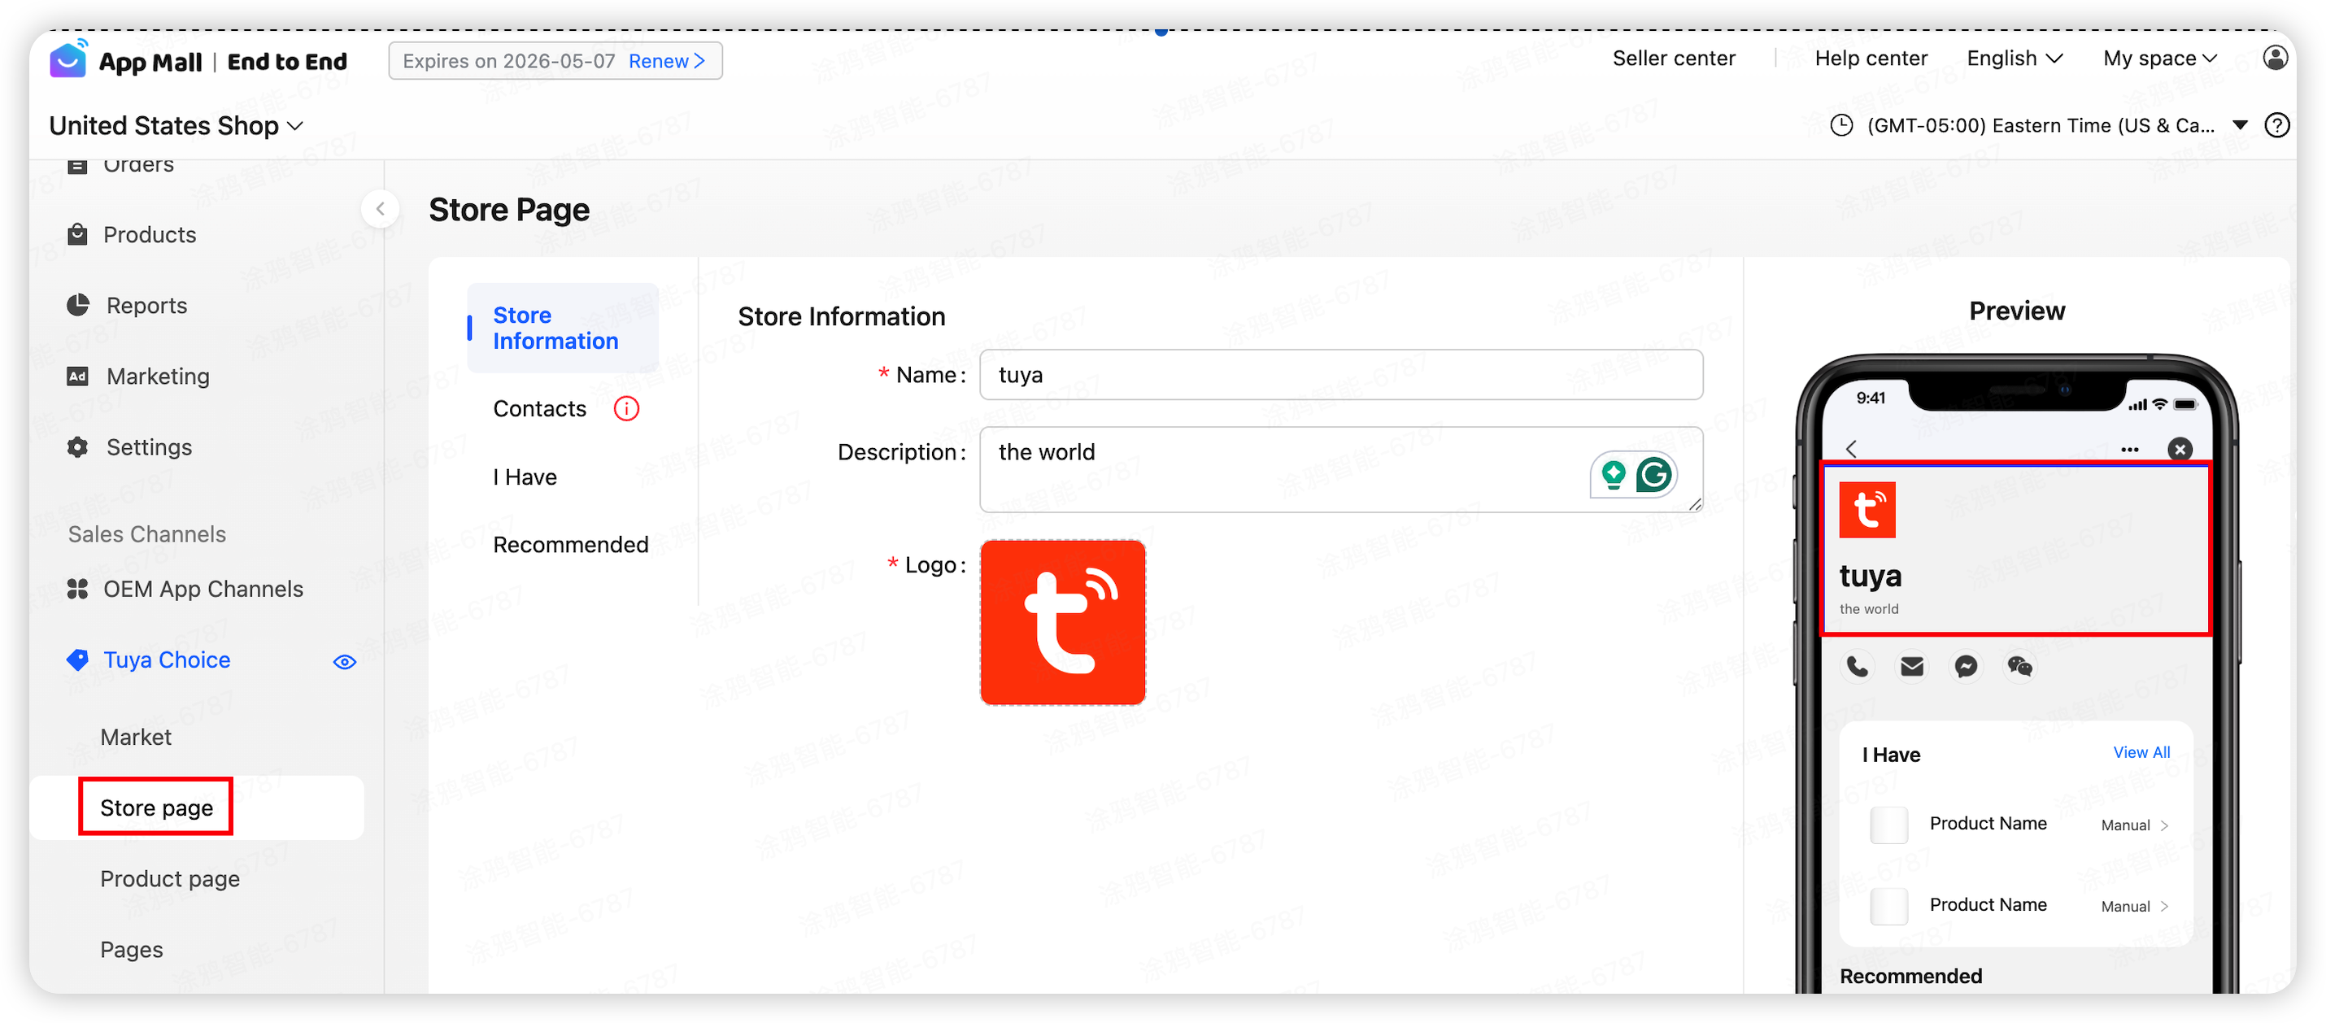Open the Help center link
The width and height of the screenshot is (2326, 1023).
point(1871,59)
